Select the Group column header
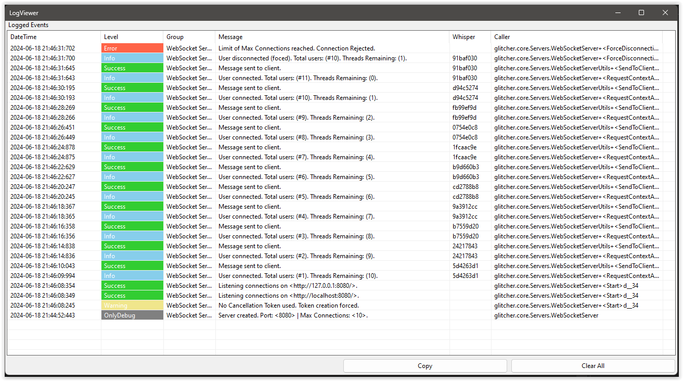The width and height of the screenshot is (683, 381). point(175,37)
